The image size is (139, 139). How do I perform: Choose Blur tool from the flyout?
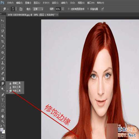(15, 83)
